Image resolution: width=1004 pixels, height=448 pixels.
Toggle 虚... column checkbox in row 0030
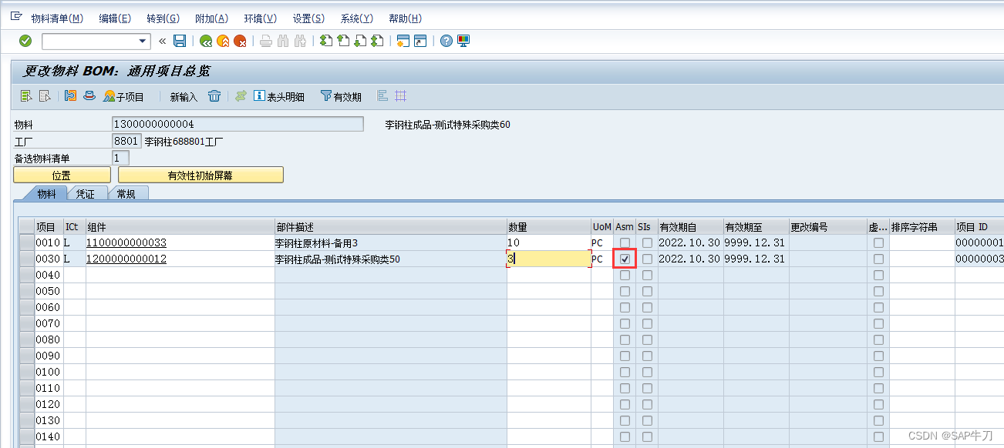pos(878,259)
